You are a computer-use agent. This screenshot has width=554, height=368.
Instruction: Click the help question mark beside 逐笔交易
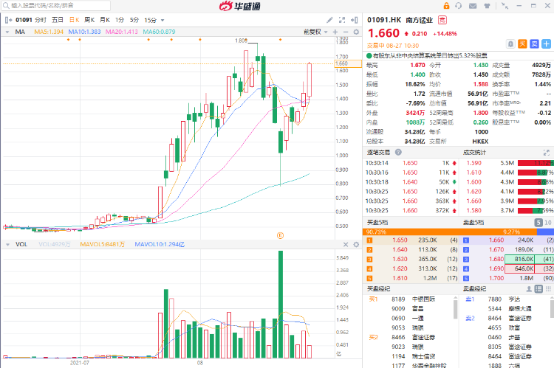pyautogui.click(x=398, y=153)
